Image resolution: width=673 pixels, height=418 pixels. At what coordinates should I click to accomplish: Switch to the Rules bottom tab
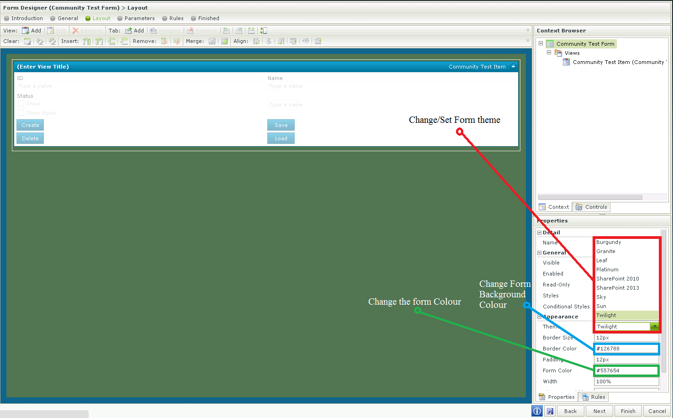click(594, 397)
